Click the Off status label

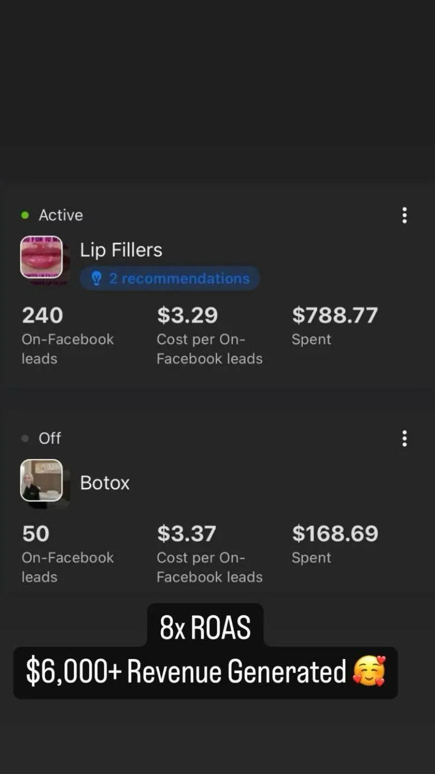(50, 439)
